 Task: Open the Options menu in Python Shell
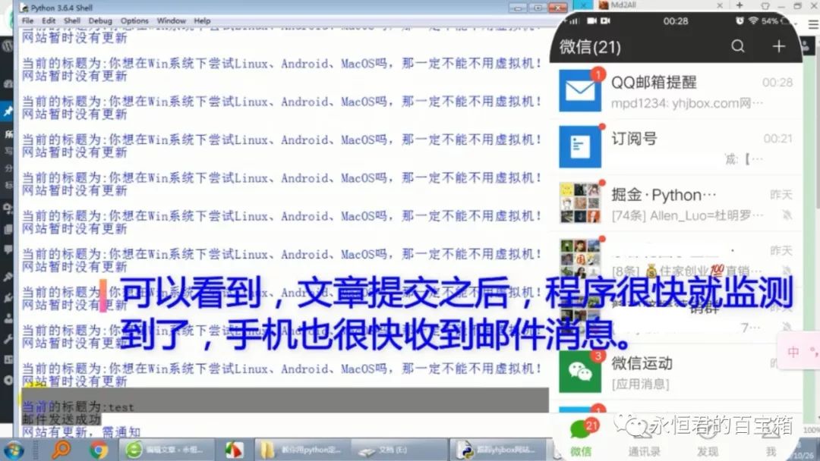[x=134, y=21]
